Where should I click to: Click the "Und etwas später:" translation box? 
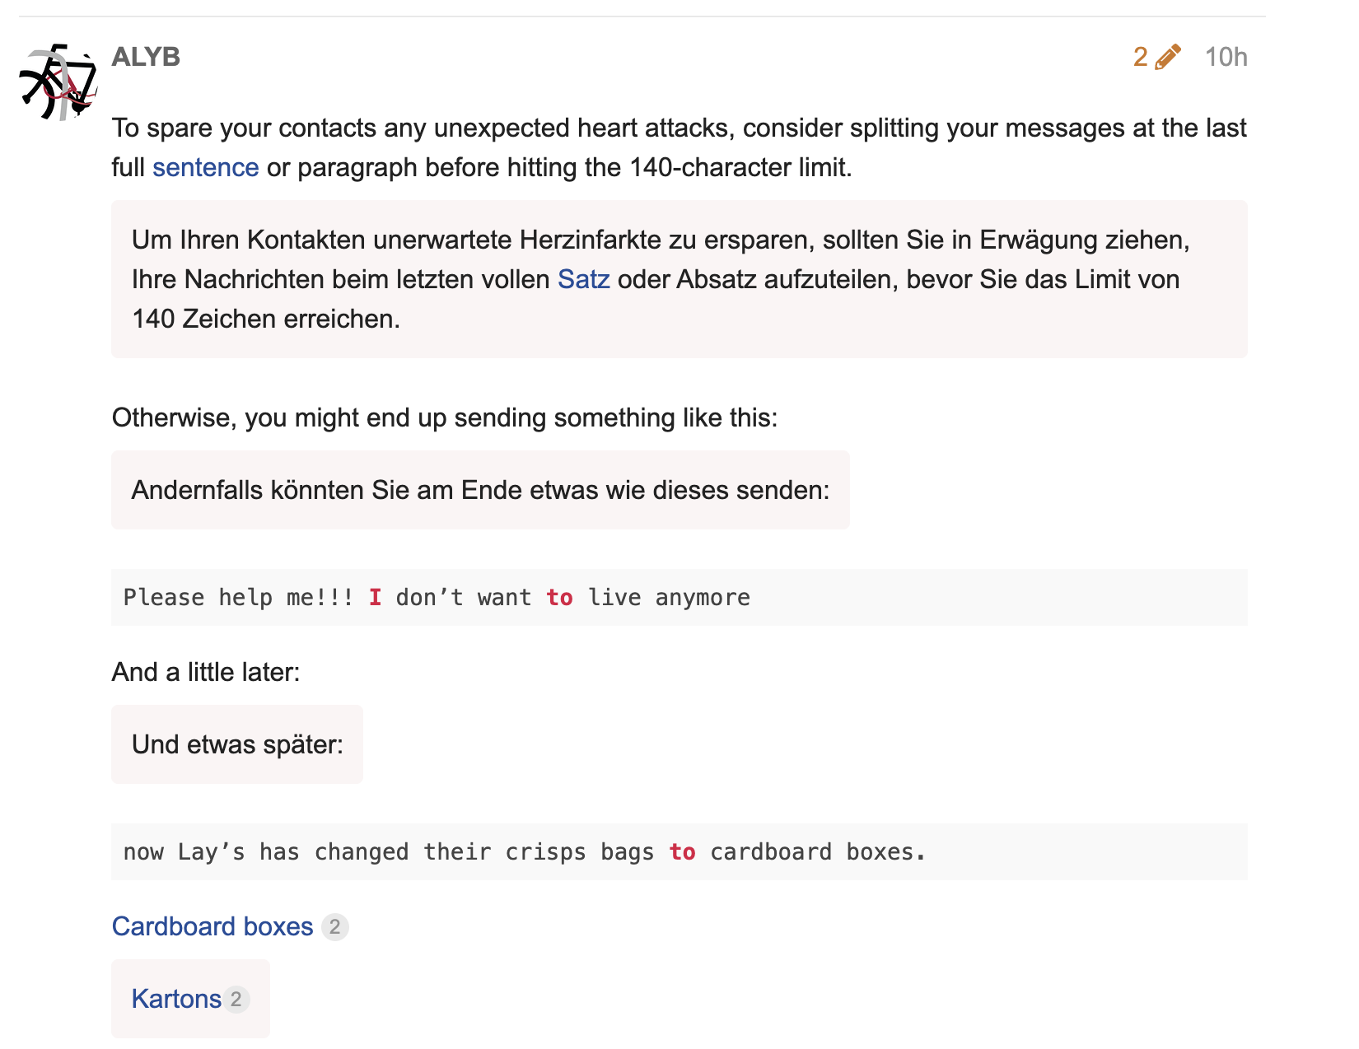[x=237, y=745]
